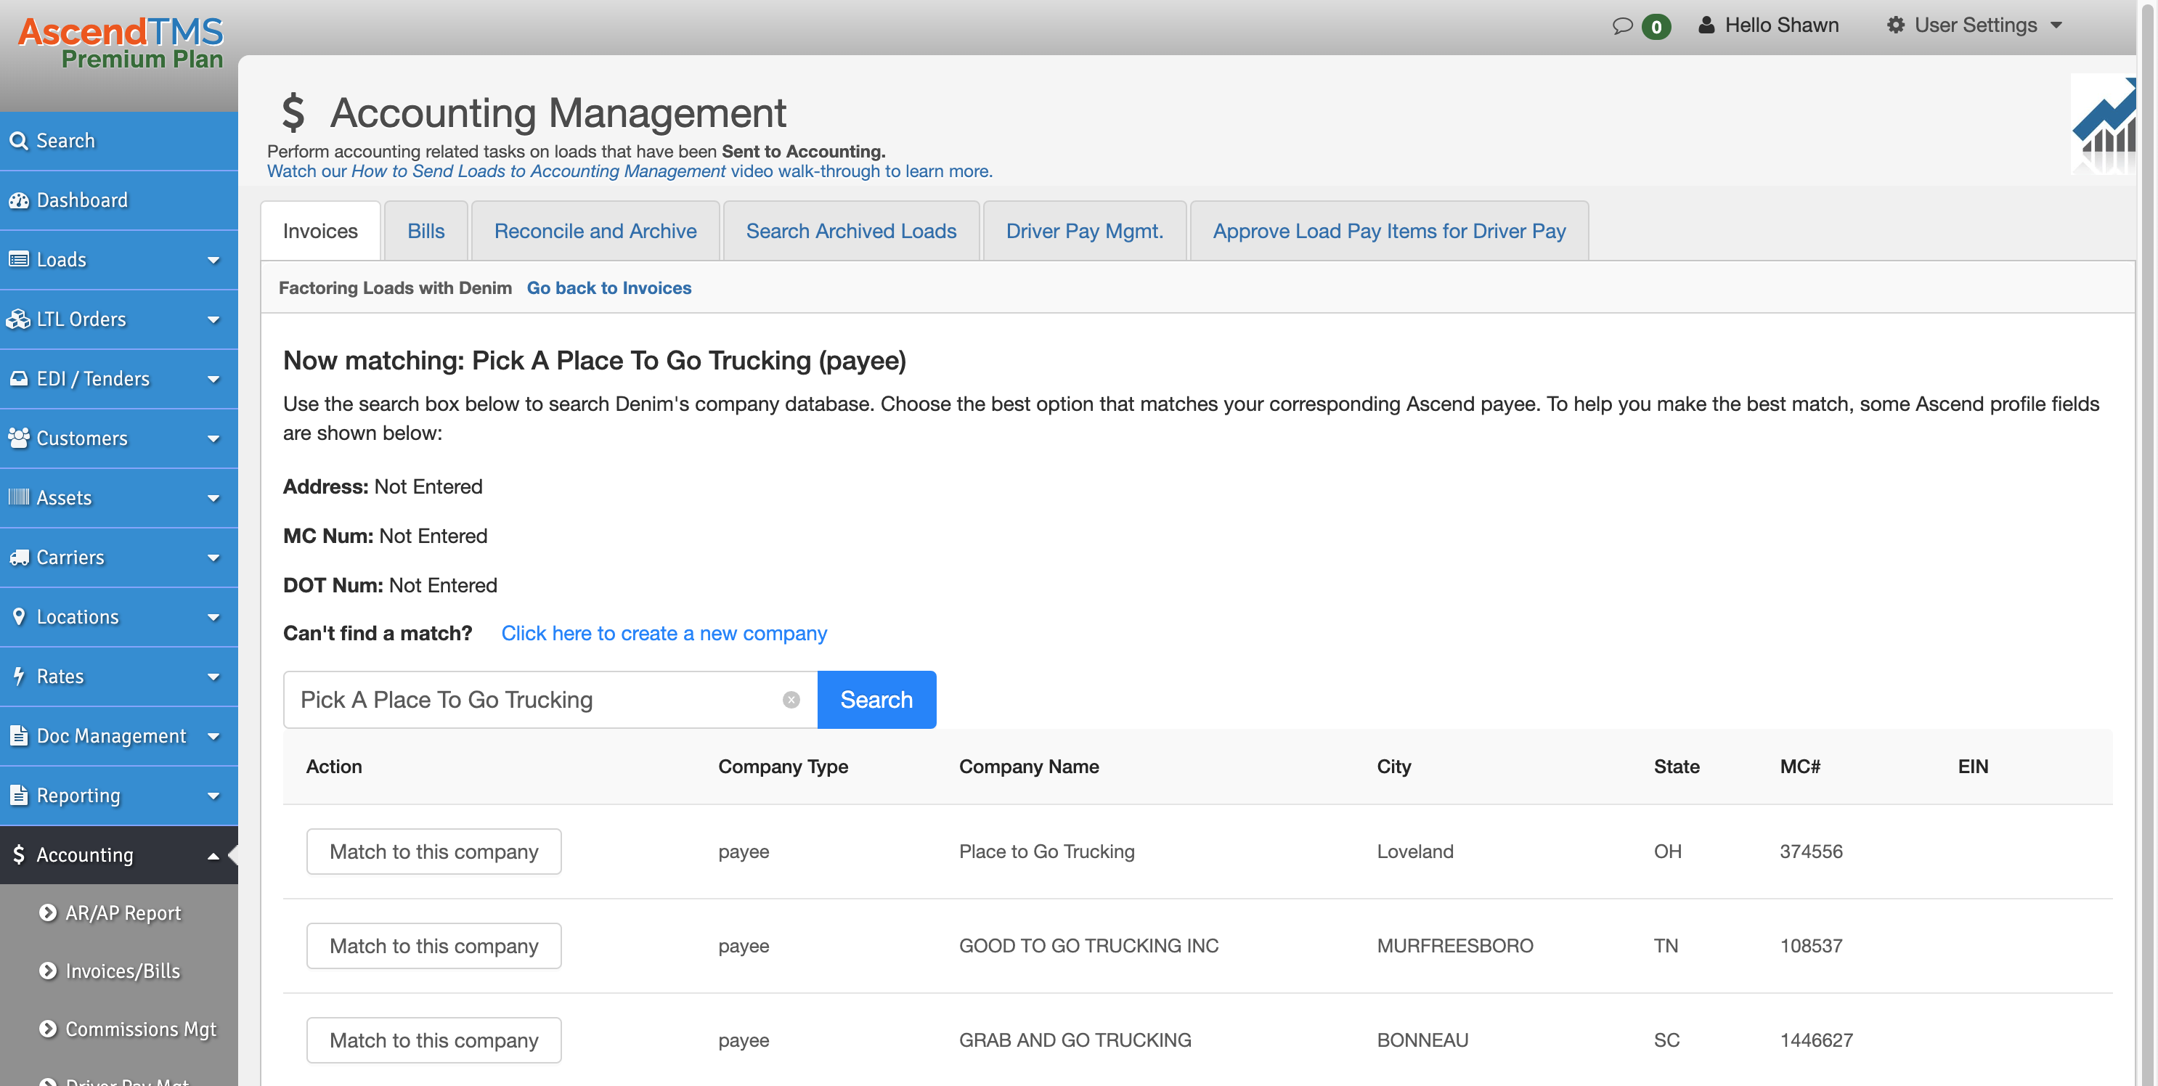
Task: Expand the Assets menu arrow
Action: click(x=213, y=497)
